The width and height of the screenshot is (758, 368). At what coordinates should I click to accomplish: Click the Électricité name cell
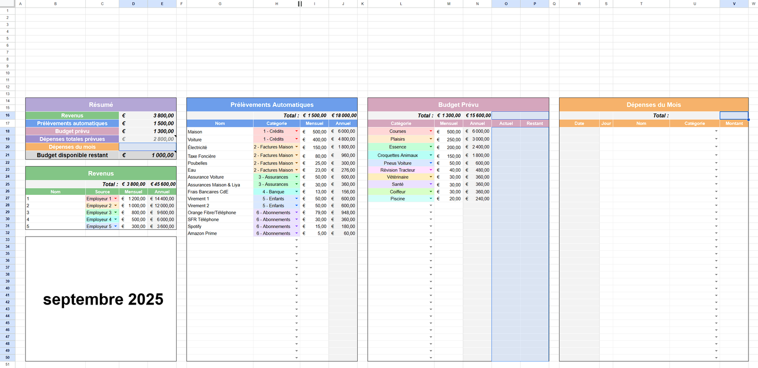tap(219, 148)
